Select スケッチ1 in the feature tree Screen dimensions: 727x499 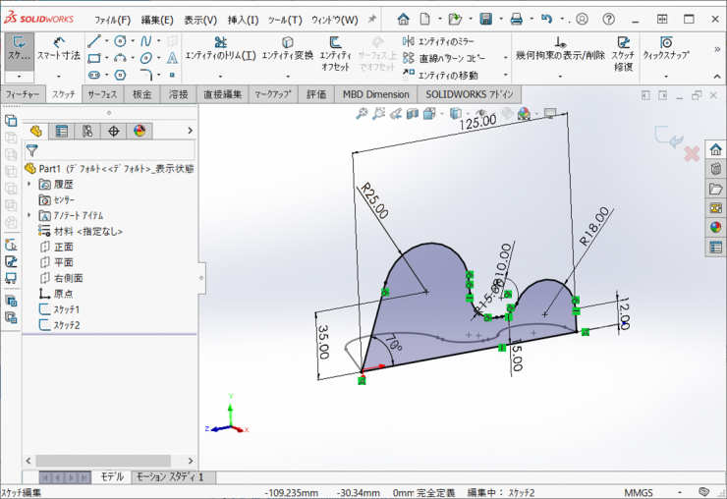(x=66, y=309)
